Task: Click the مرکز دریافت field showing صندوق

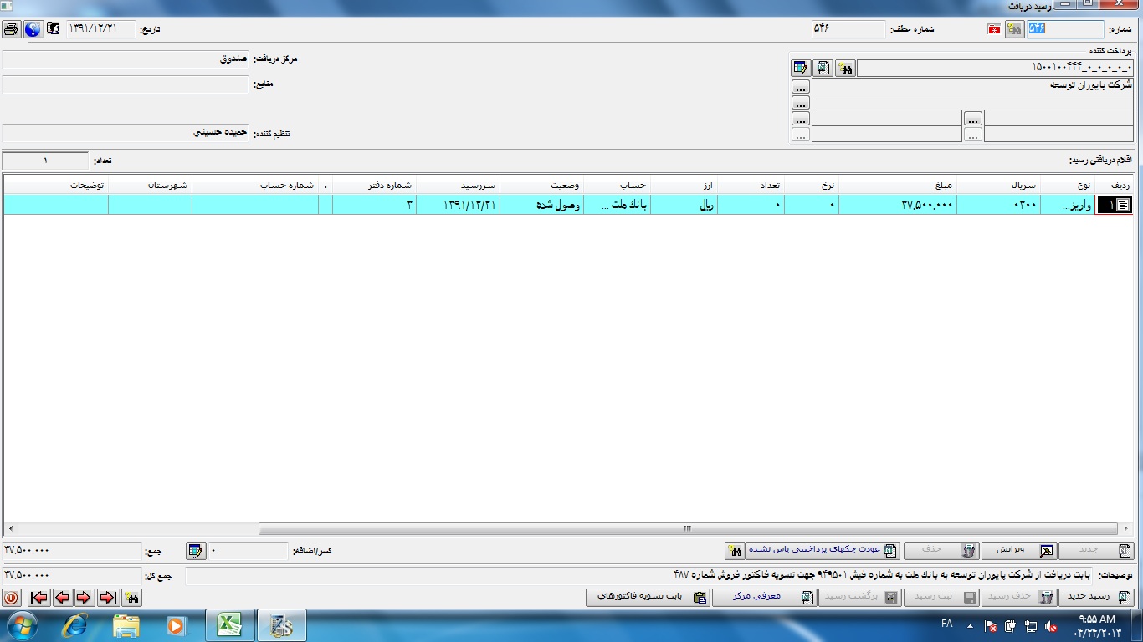Action: click(126, 59)
